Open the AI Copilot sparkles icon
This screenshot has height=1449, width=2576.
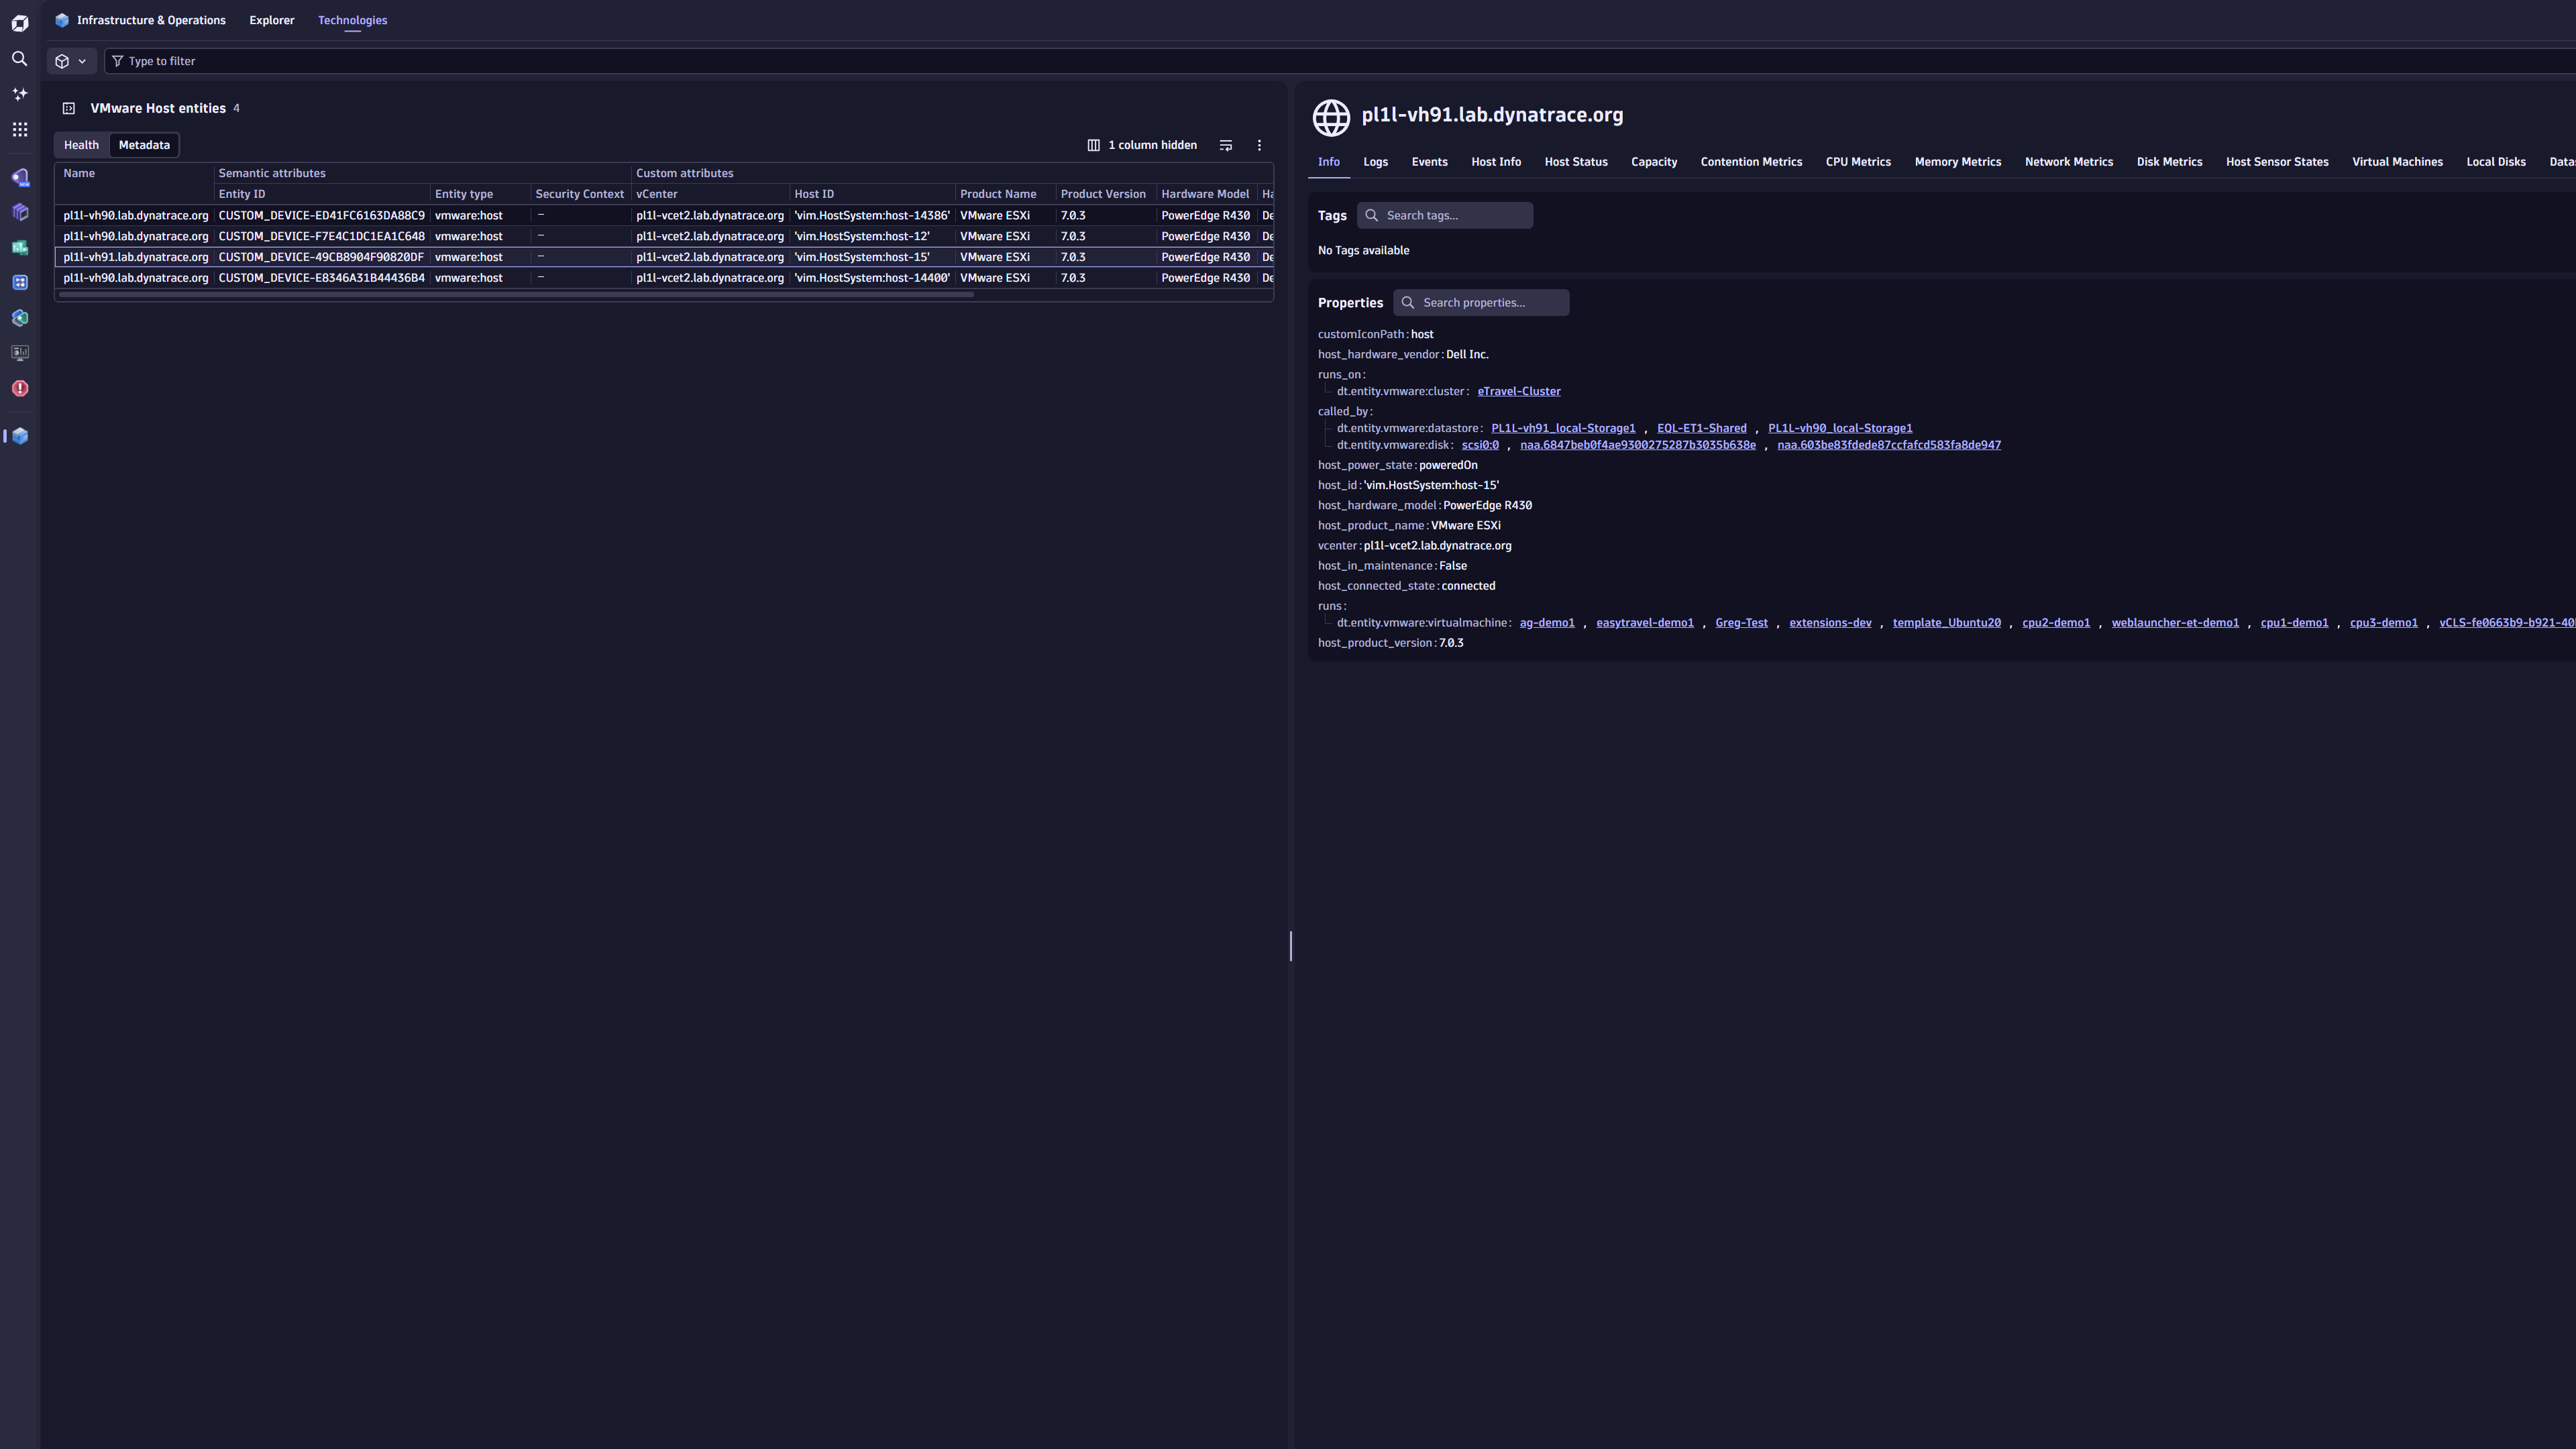coord(19,93)
